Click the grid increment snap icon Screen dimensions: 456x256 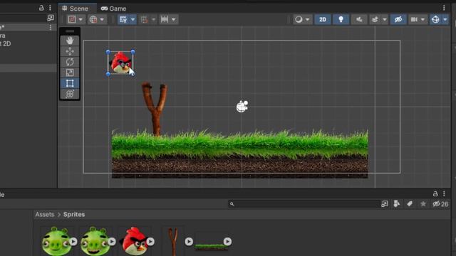pyautogui.click(x=144, y=19)
